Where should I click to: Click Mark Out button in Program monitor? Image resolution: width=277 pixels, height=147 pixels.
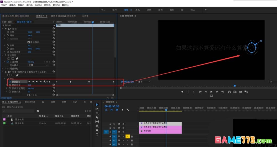click(193, 92)
